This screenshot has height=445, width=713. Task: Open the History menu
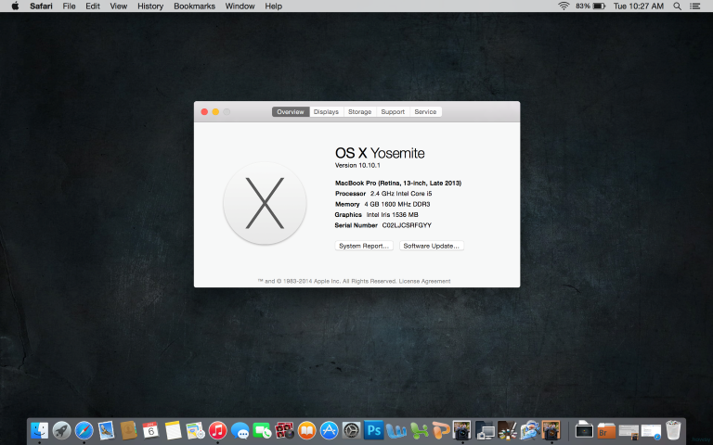[x=150, y=6]
